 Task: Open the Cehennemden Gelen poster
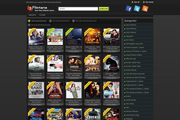tap(93, 90)
